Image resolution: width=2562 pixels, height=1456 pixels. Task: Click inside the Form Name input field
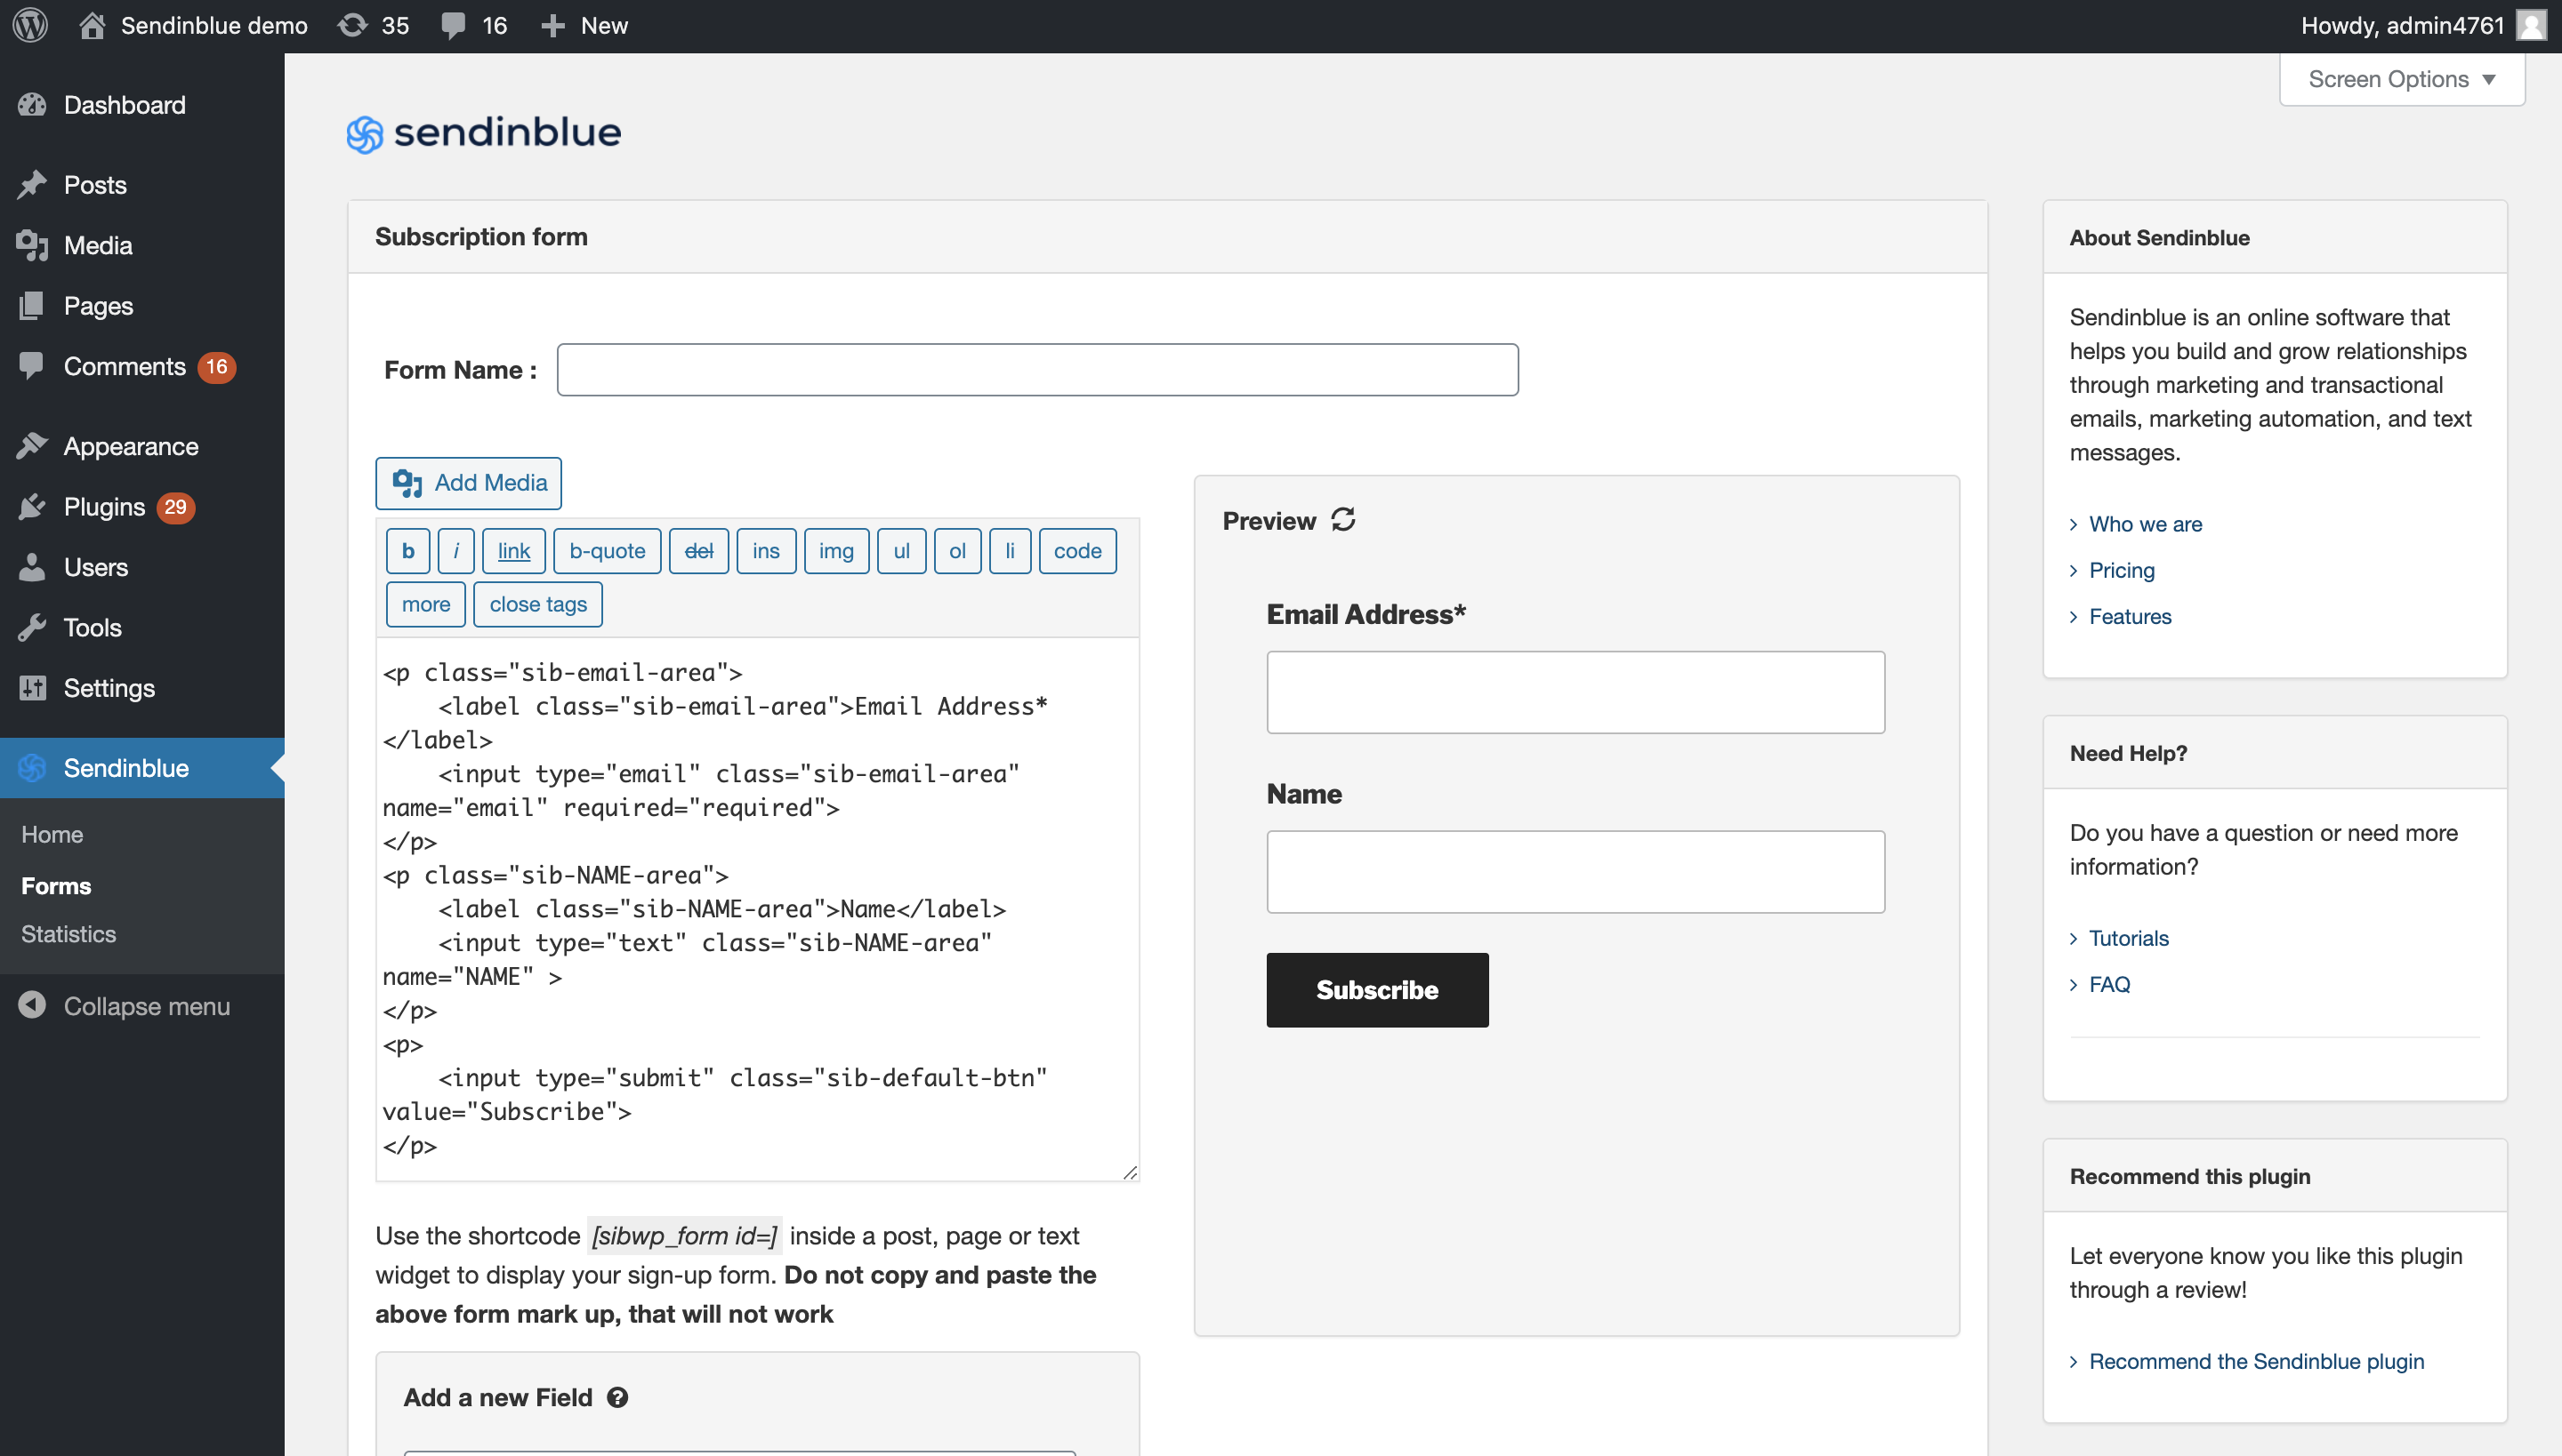1037,370
